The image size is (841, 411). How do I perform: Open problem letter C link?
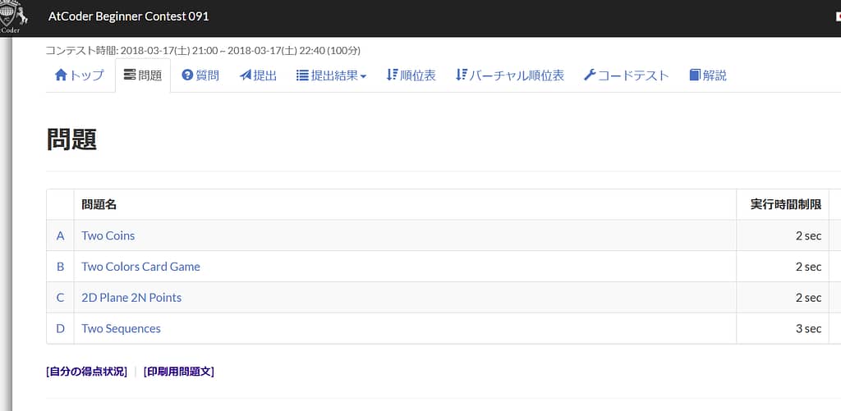click(60, 298)
